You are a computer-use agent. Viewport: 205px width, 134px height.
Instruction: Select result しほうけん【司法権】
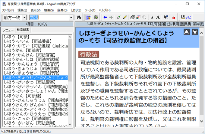tap(35, 96)
